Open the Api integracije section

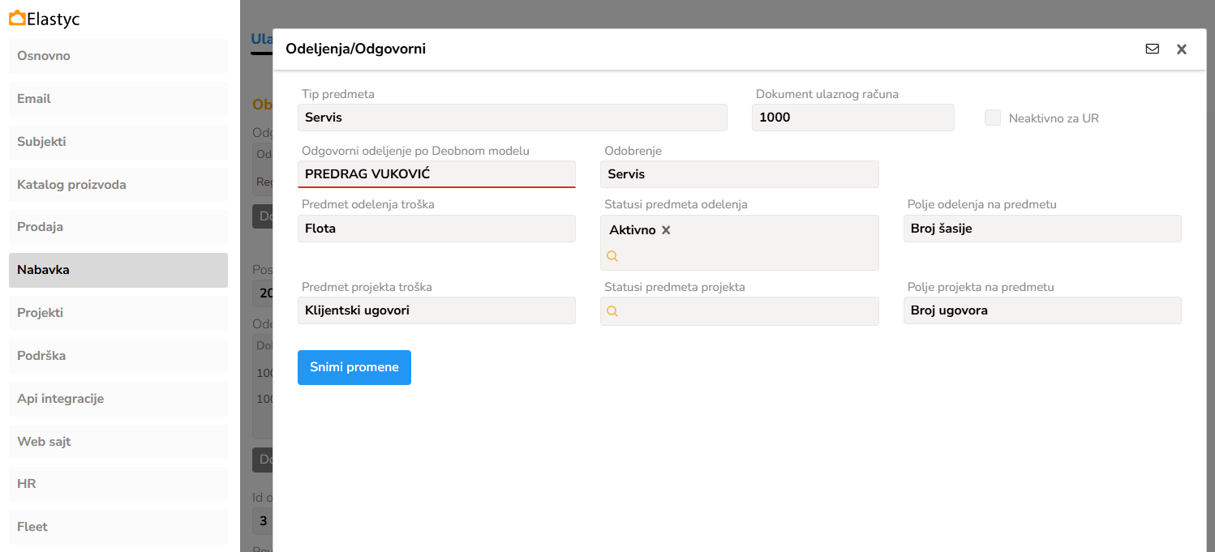[118, 399]
